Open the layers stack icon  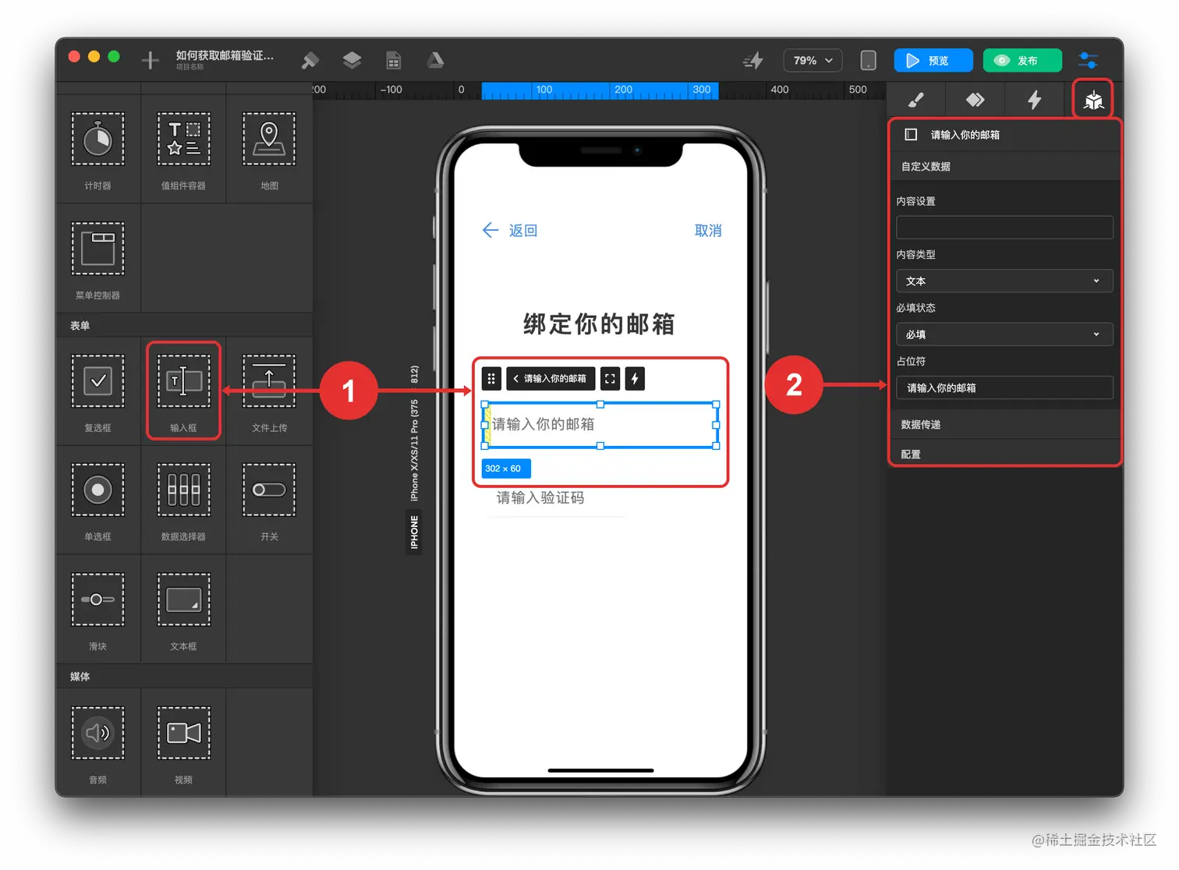click(352, 60)
